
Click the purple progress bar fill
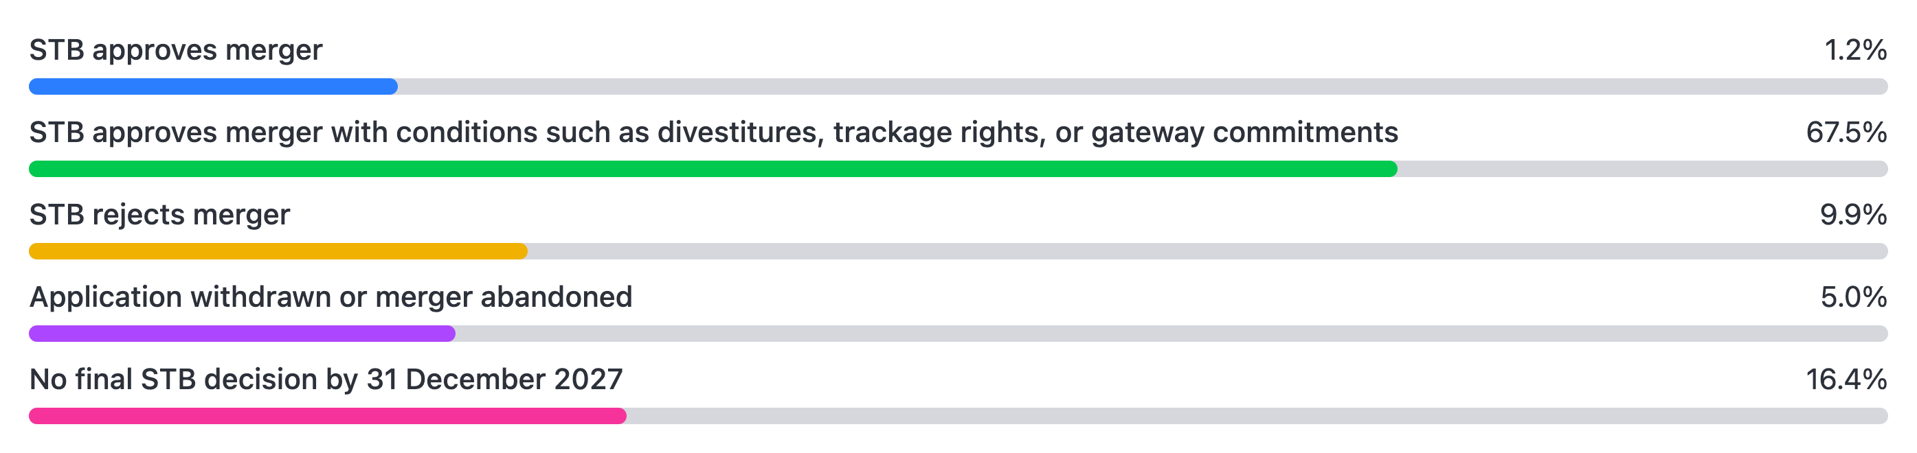pyautogui.click(x=242, y=334)
